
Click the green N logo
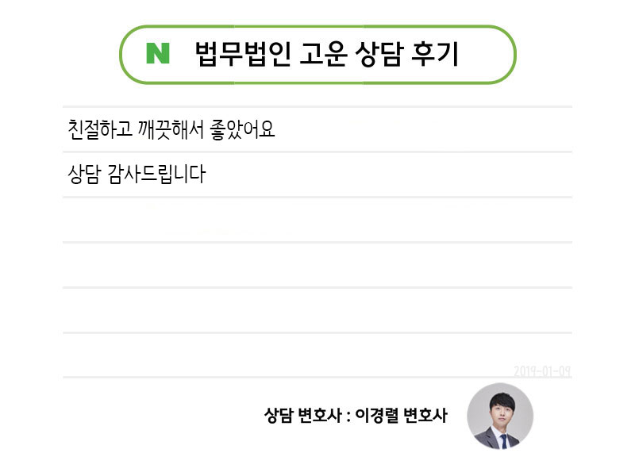click(158, 53)
